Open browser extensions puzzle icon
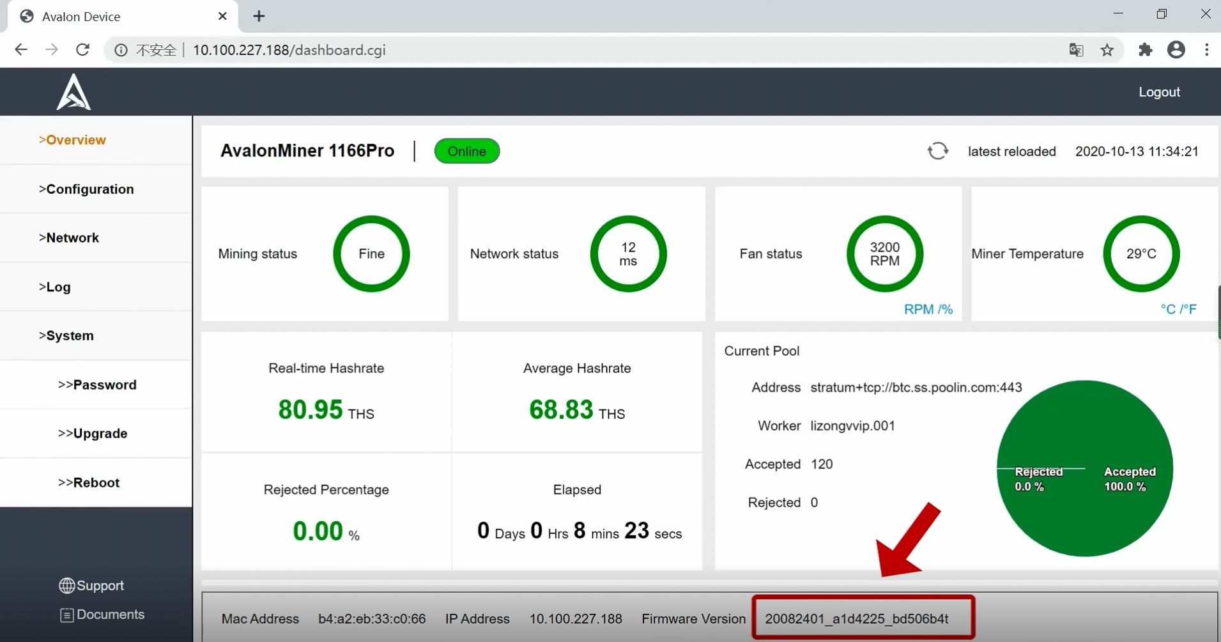 point(1145,50)
